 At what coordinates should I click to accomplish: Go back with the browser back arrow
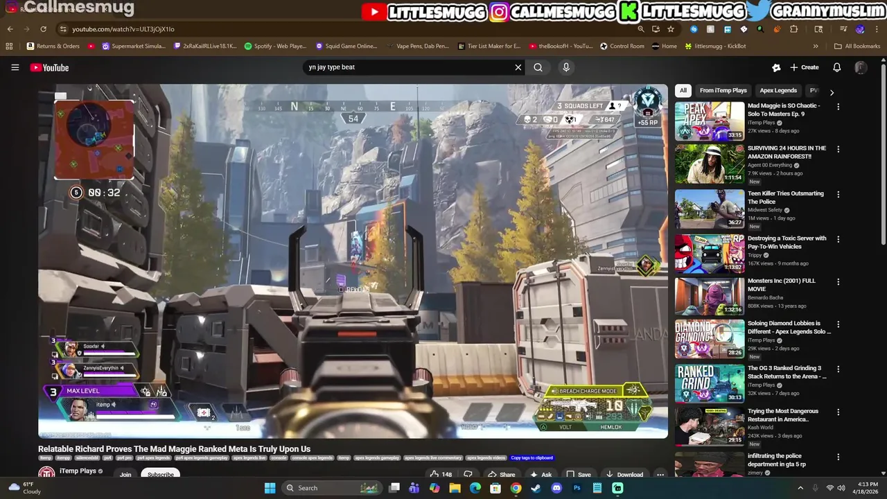coord(10,29)
